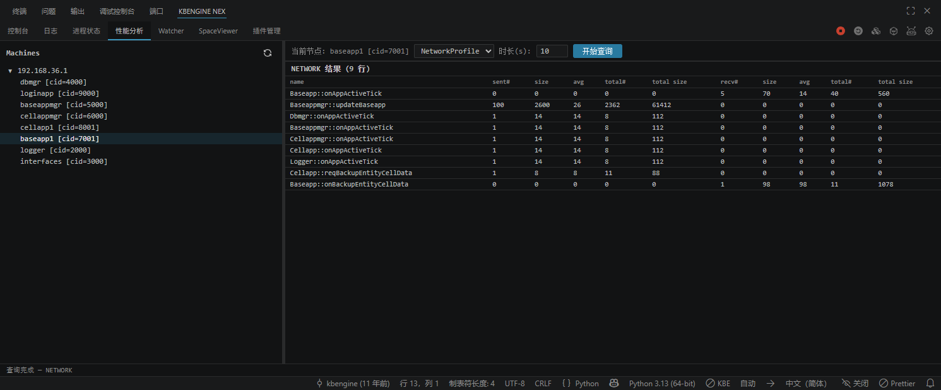Click the Baseapp::onAppActiveTick row name
This screenshot has width=941, height=390.
(336, 93)
